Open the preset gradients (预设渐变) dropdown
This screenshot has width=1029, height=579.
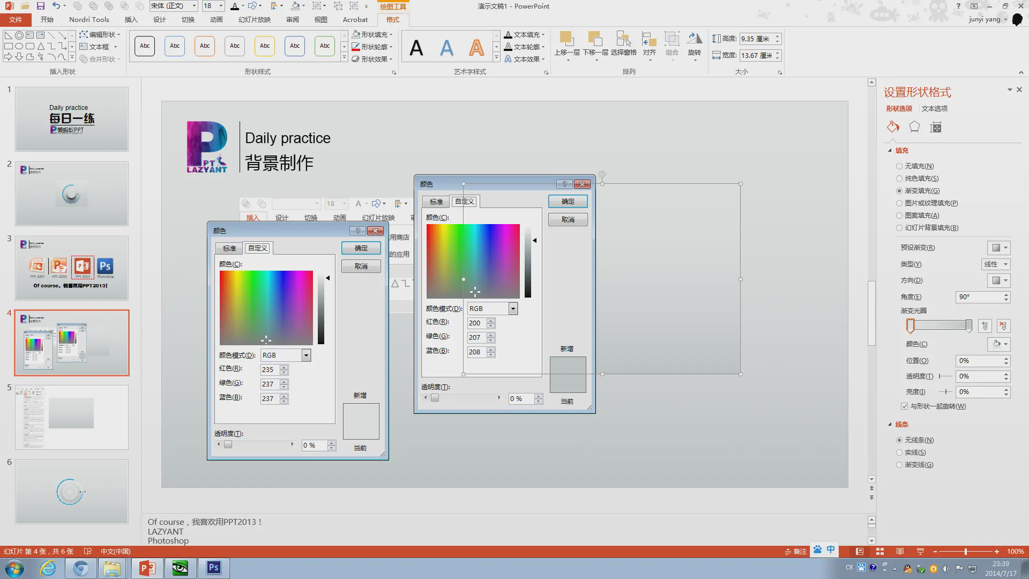(999, 248)
